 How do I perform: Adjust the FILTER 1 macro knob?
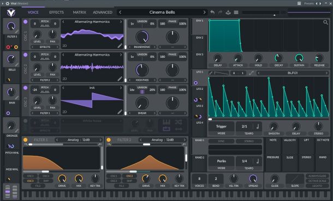point(11,26)
